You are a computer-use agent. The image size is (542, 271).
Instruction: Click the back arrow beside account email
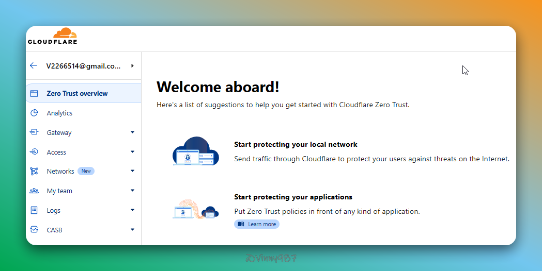click(34, 66)
